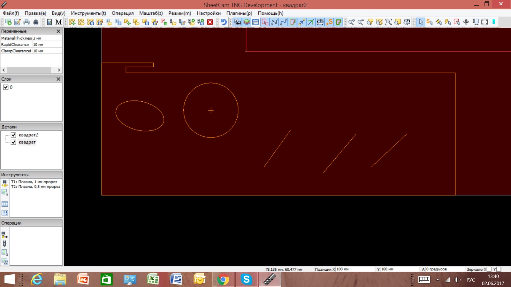Click the red X delete icon
Image resolution: width=511 pixels, height=287 pixels.
[x=210, y=22]
